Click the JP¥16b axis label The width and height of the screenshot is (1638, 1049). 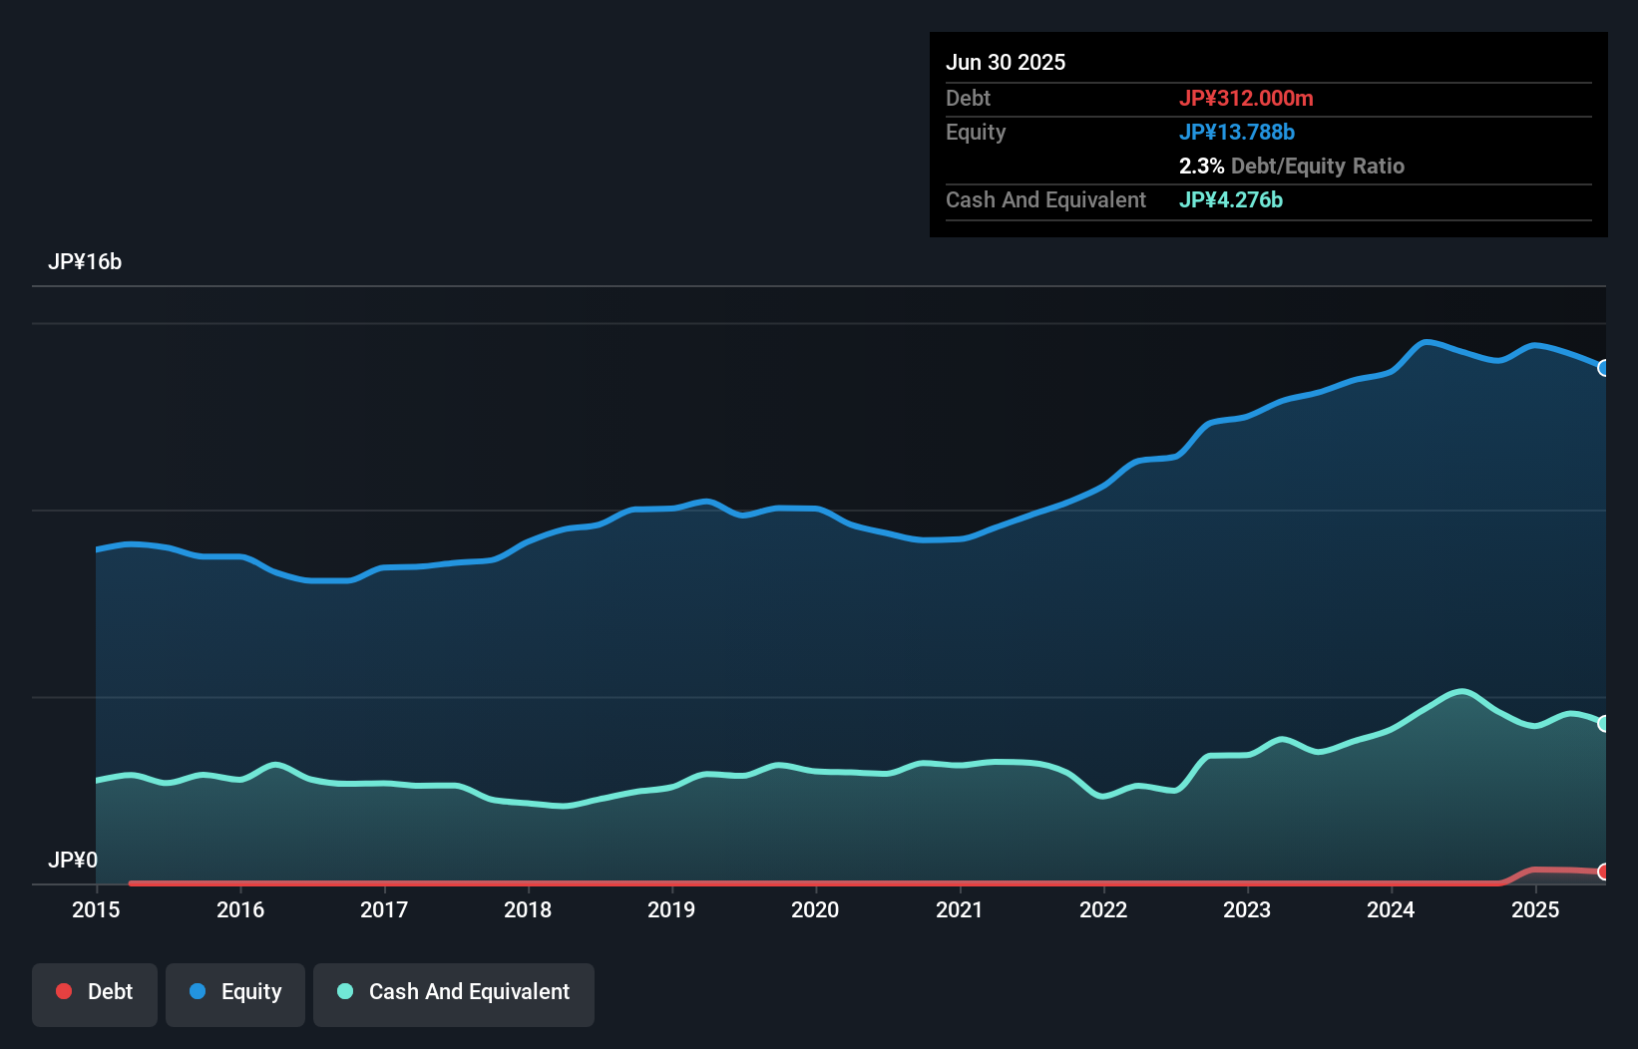86,262
